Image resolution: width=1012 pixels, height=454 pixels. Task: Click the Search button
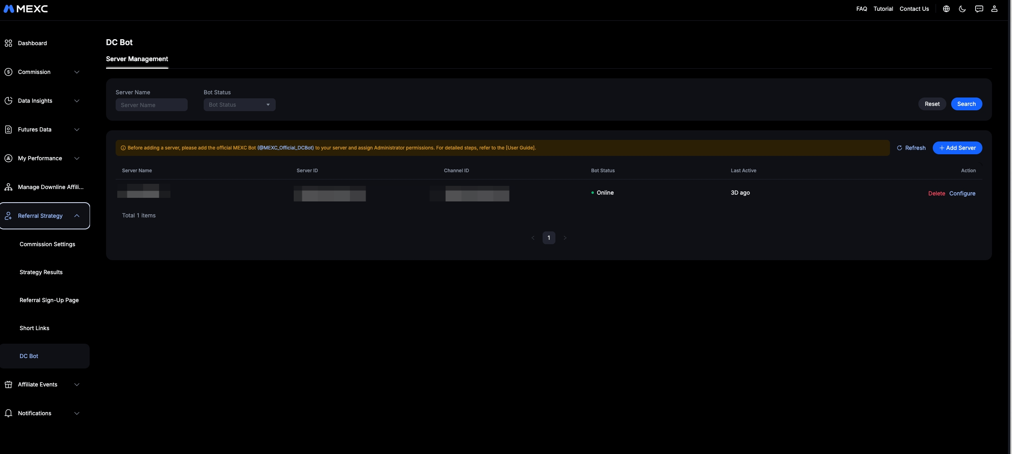click(966, 104)
